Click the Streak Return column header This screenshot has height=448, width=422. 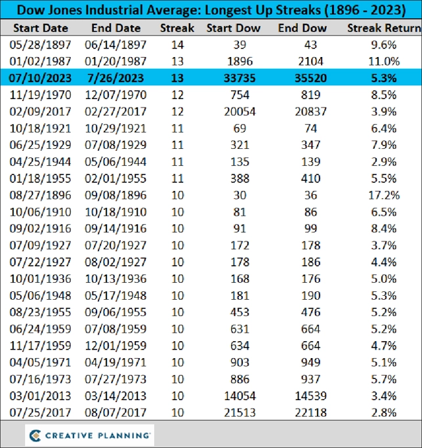(384, 28)
